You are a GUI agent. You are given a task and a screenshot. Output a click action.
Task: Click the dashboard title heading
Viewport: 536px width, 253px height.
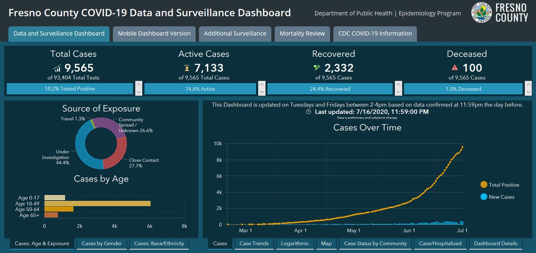150,13
